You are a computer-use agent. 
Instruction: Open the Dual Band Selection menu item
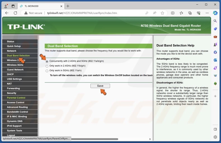point(18,55)
